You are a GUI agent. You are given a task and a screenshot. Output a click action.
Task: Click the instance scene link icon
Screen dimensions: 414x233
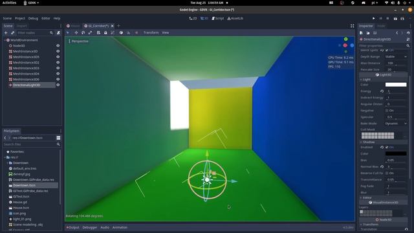pyautogui.click(x=12, y=33)
